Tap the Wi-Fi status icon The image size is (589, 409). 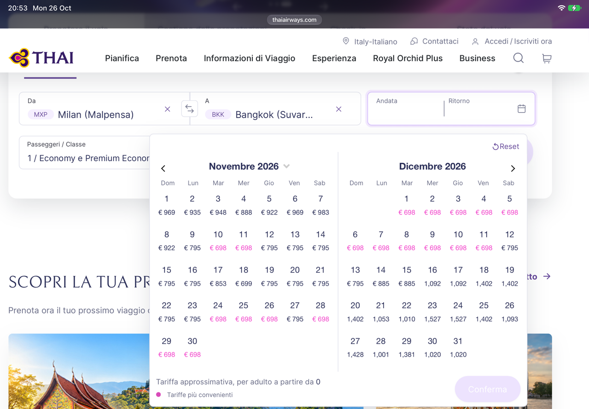pos(561,8)
